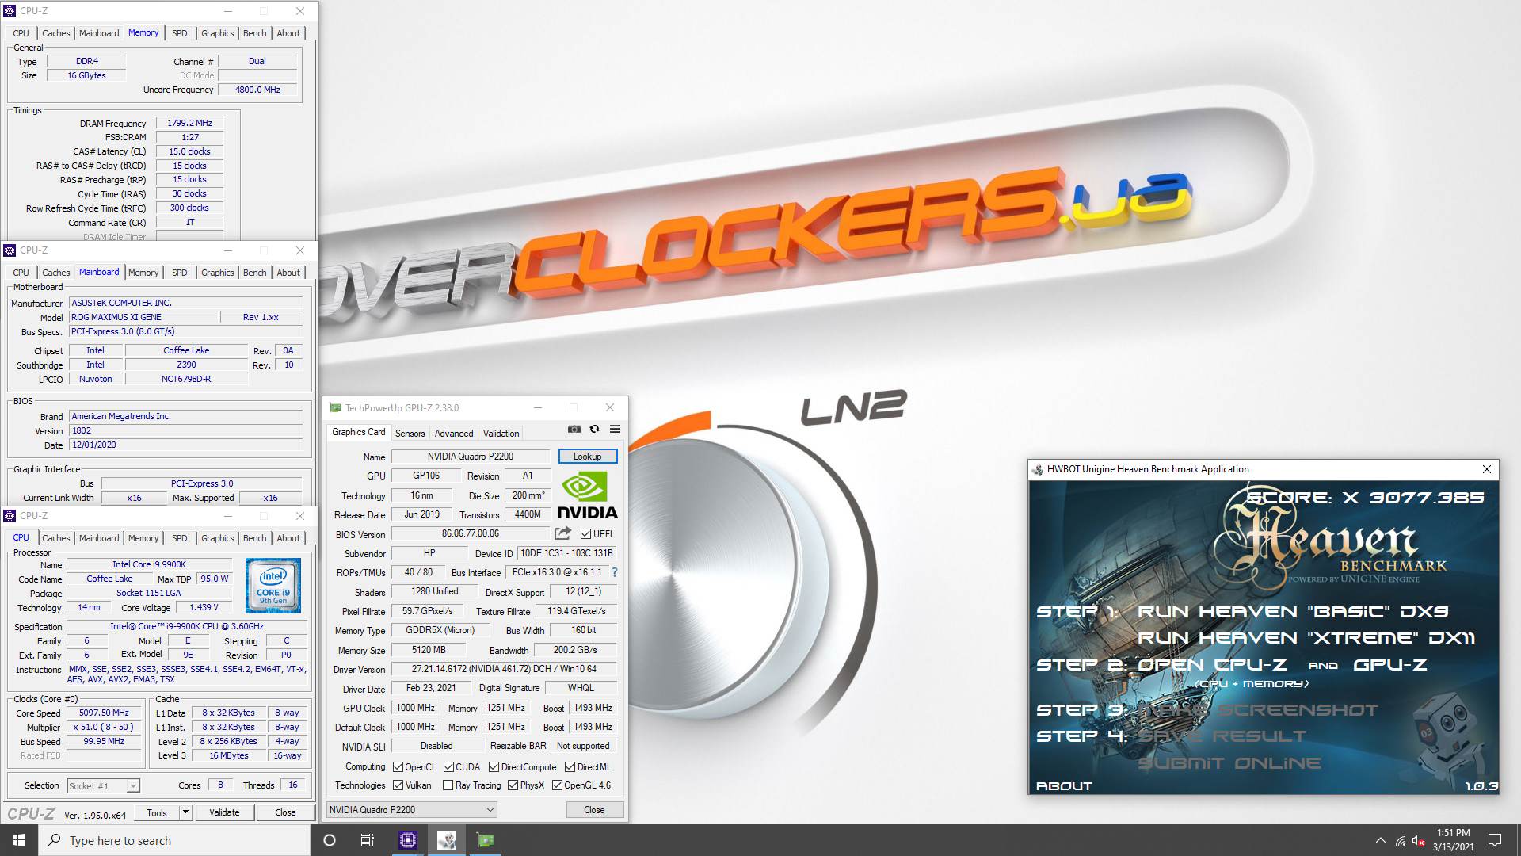Click GPU-Z link in Heaven app

click(1390, 665)
